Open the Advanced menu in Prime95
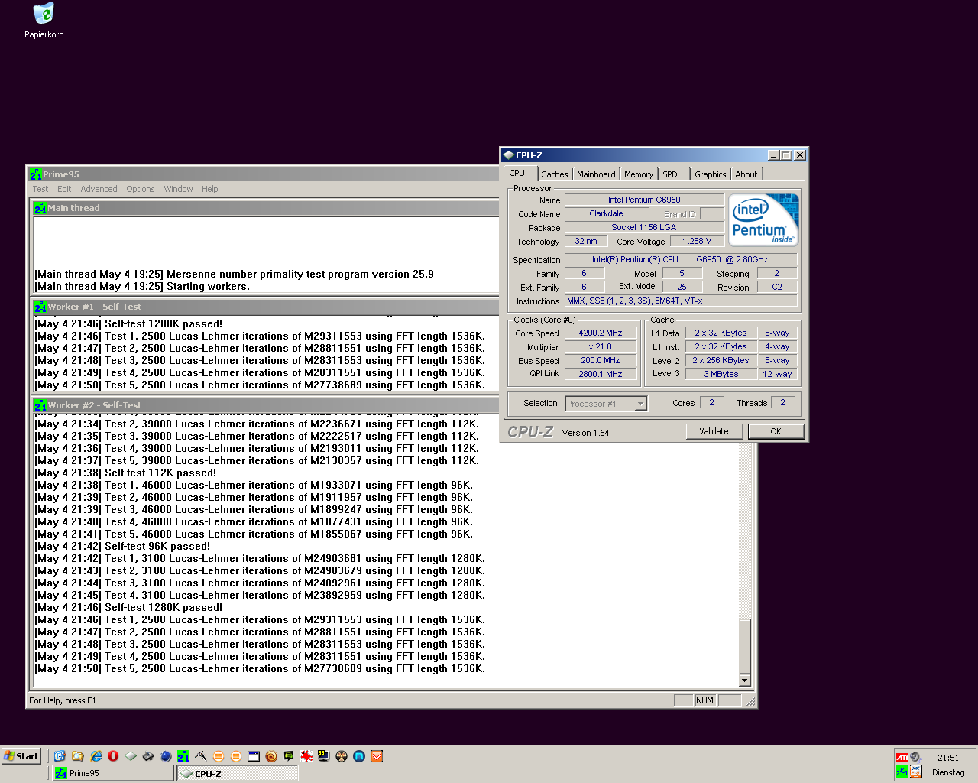The width and height of the screenshot is (978, 783). (99, 189)
